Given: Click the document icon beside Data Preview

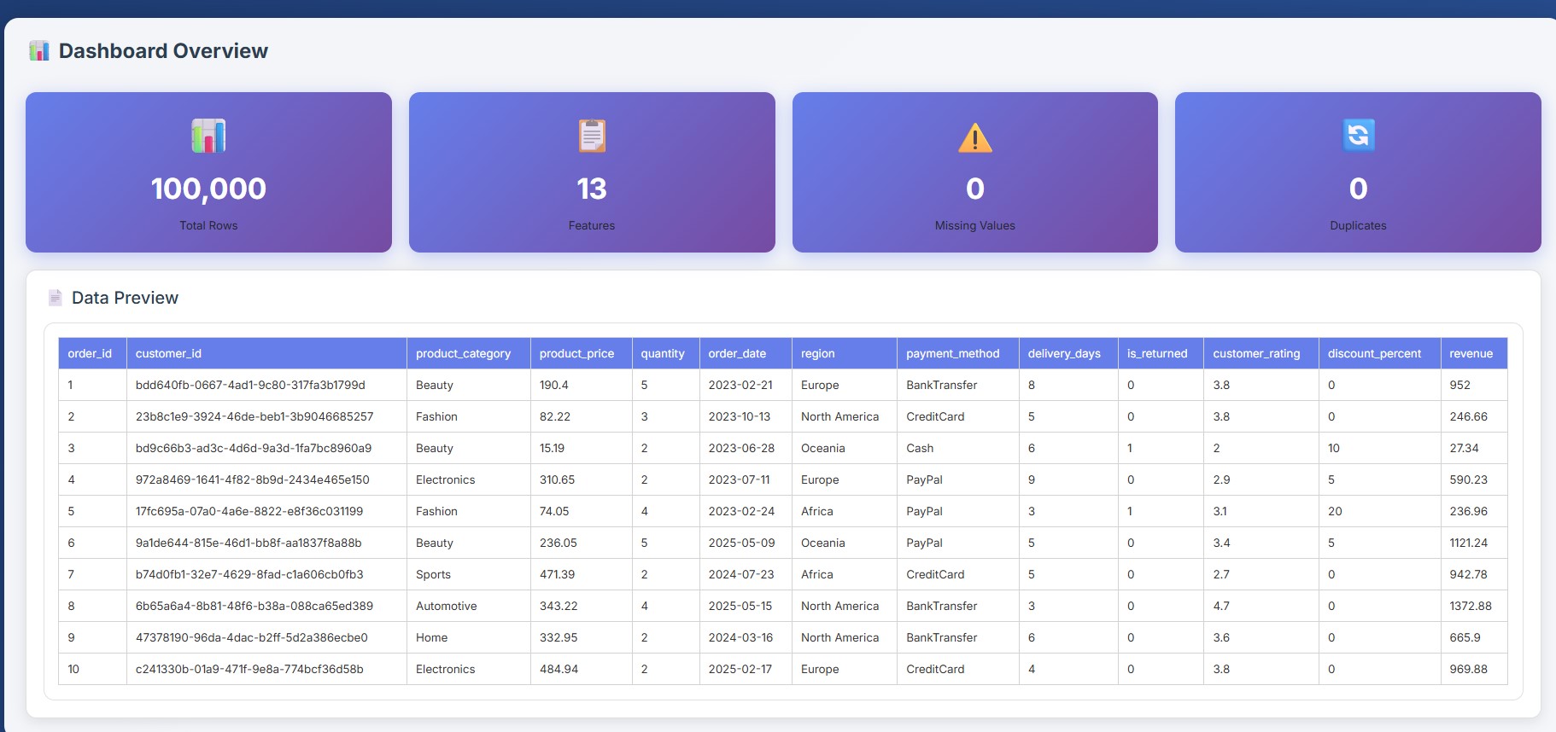Looking at the screenshot, I should tap(56, 298).
